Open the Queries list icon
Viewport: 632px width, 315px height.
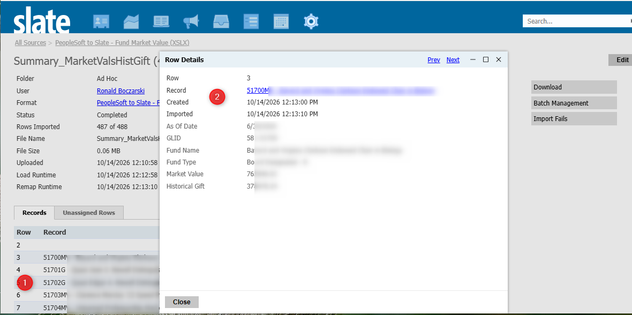point(251,21)
